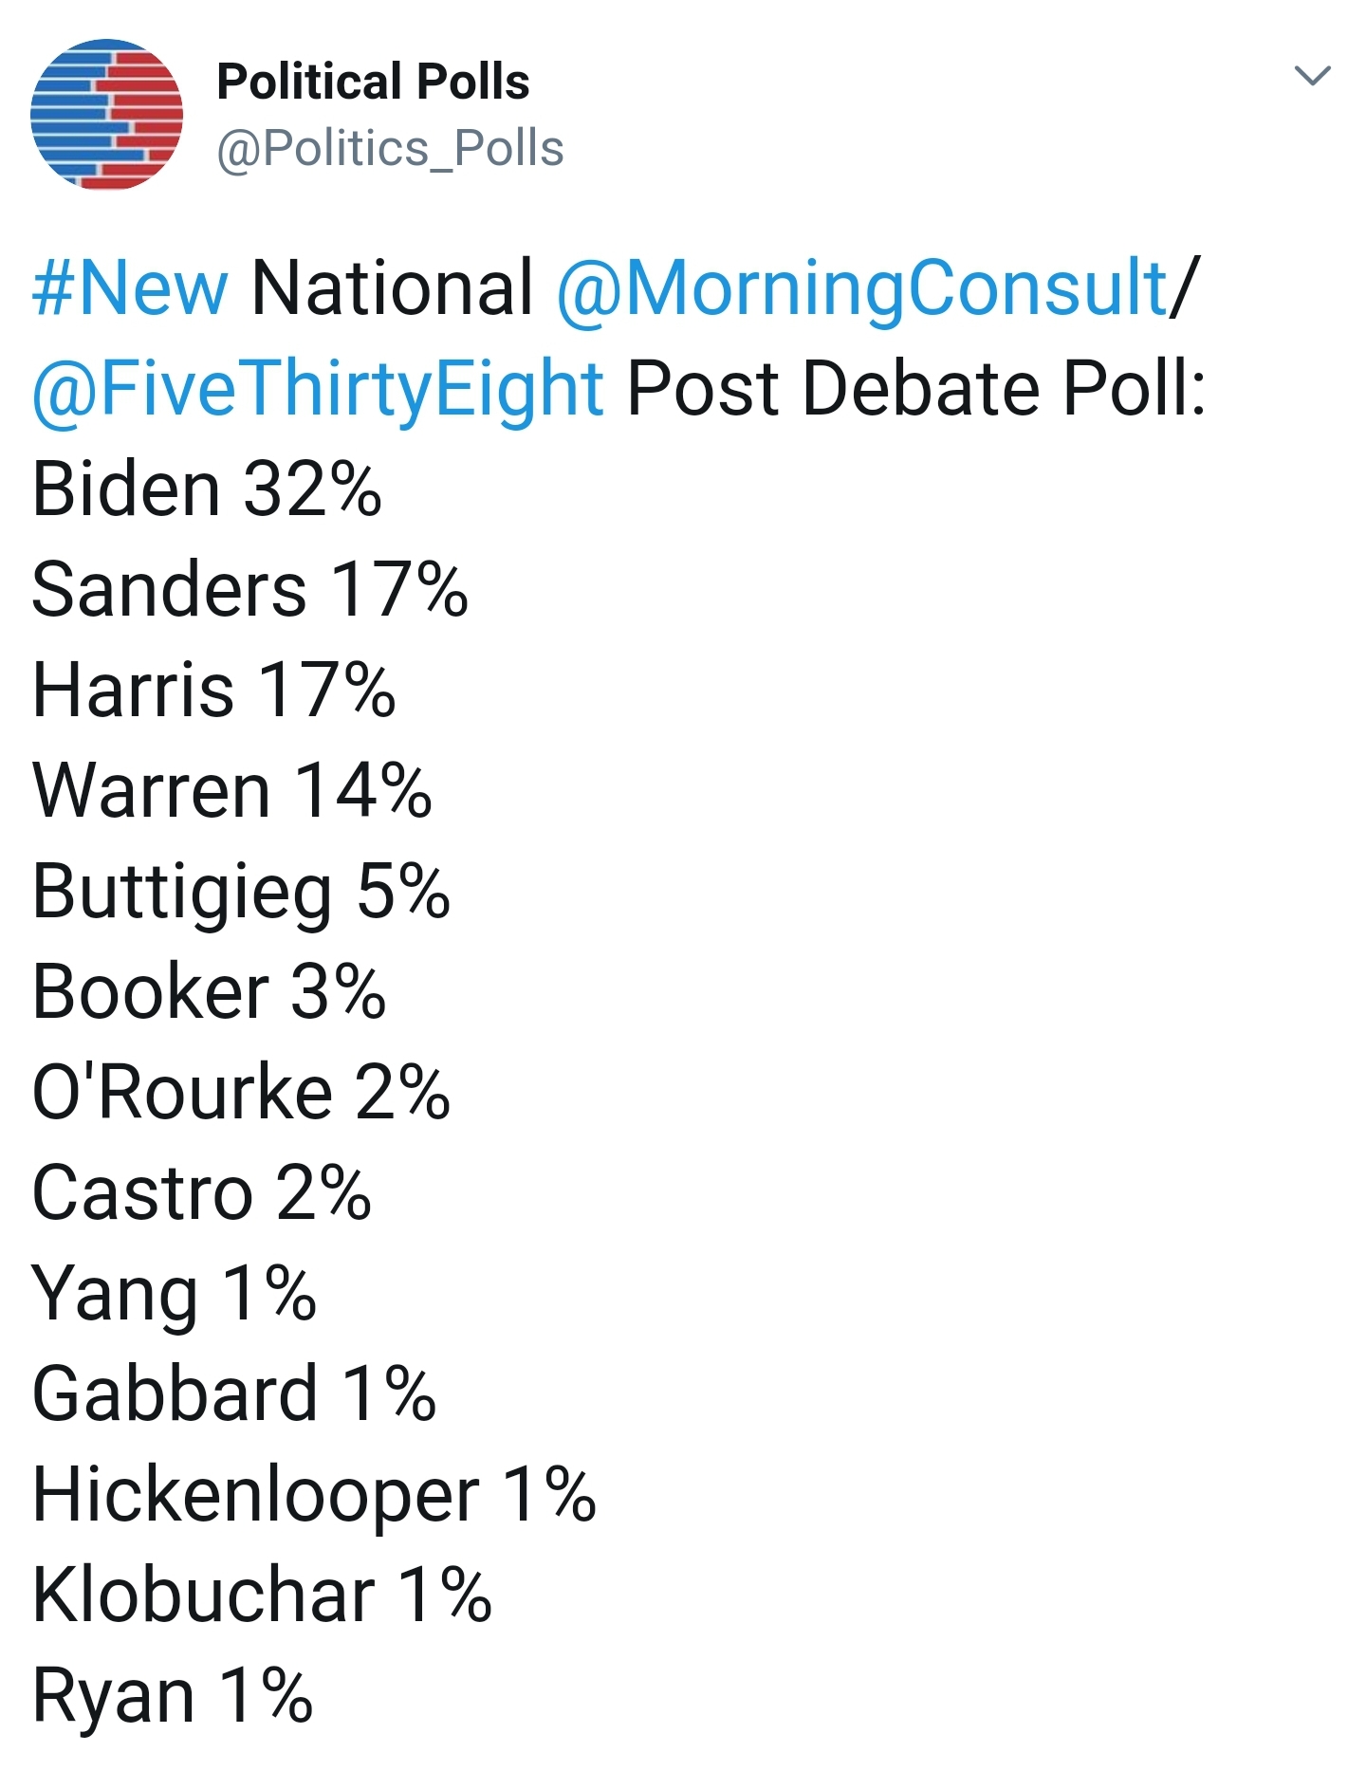Image resolution: width=1366 pixels, height=1789 pixels.
Task: Visit the @MorningConsult mention
Action: coord(861,287)
